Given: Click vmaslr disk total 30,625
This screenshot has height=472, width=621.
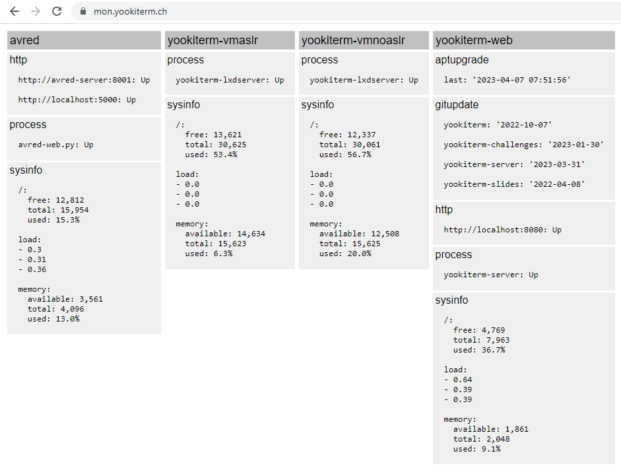Looking at the screenshot, I should [x=216, y=145].
